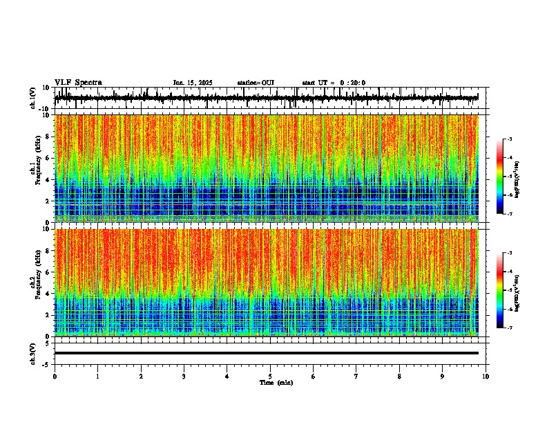Click time-axis tick label '9'
The width and height of the screenshot is (547, 422).
442,376
